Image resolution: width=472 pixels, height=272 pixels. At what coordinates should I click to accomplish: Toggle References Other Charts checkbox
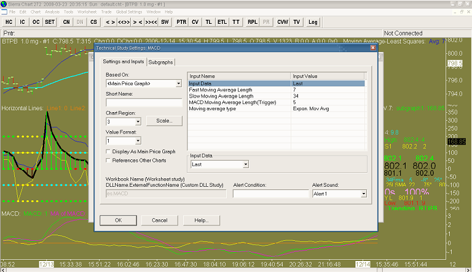click(x=109, y=161)
